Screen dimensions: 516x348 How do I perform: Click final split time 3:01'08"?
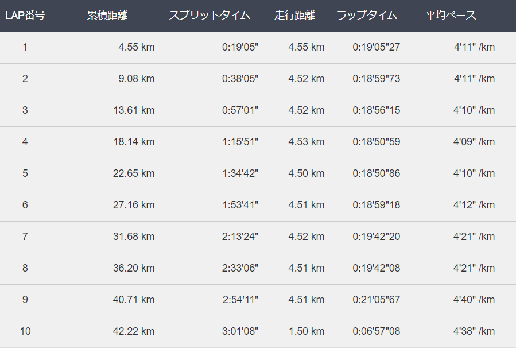(x=240, y=331)
